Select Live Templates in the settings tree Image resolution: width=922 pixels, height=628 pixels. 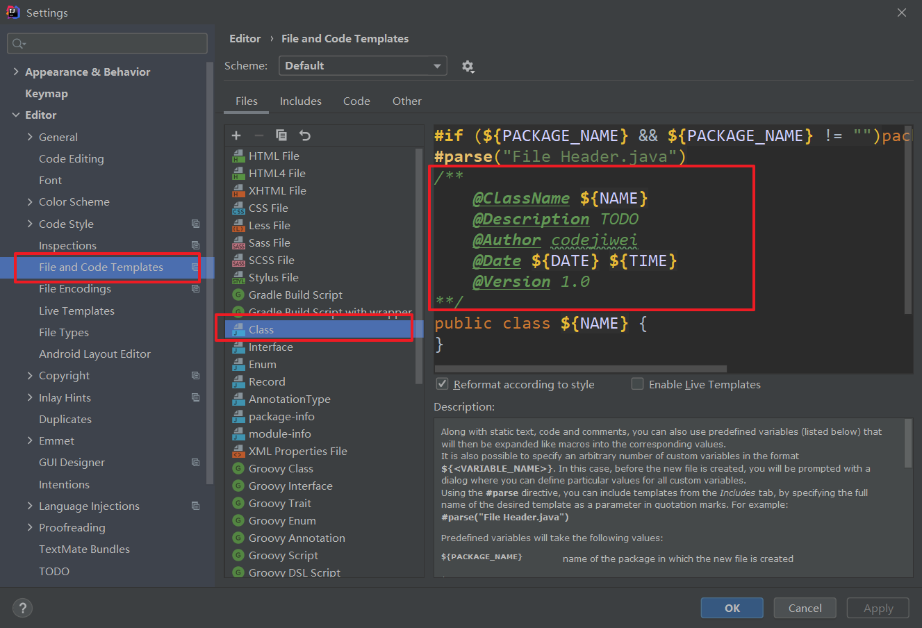click(x=76, y=311)
